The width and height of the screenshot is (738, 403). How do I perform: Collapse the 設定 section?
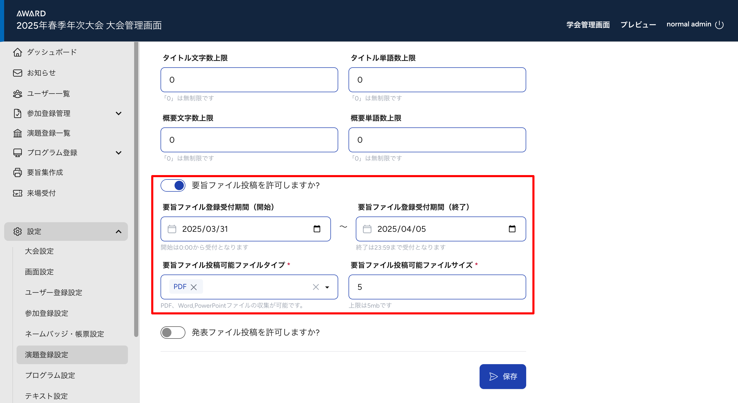(x=118, y=232)
